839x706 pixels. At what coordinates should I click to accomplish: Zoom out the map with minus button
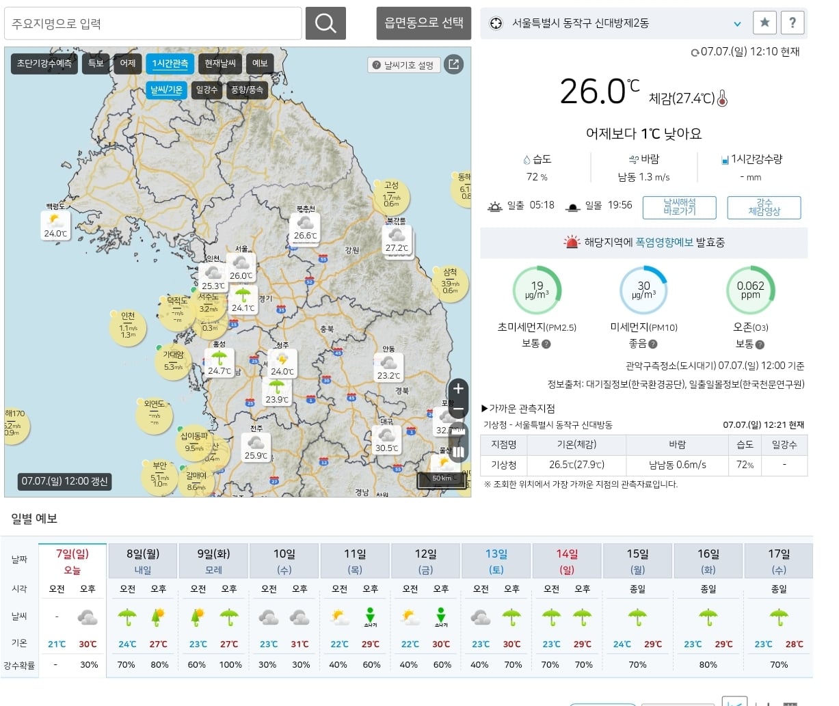pyautogui.click(x=458, y=409)
